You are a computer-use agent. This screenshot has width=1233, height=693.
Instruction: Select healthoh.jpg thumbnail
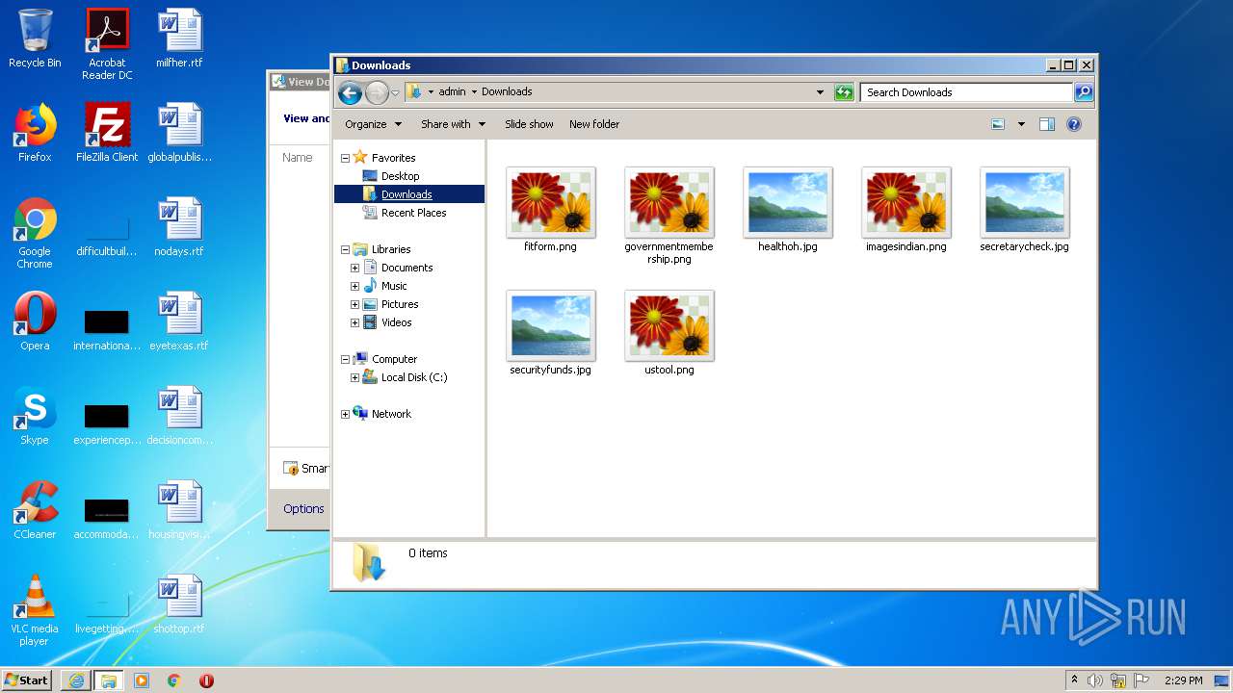pyautogui.click(x=788, y=209)
